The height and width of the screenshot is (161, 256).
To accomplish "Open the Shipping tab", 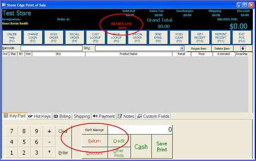I will [x=82, y=116].
